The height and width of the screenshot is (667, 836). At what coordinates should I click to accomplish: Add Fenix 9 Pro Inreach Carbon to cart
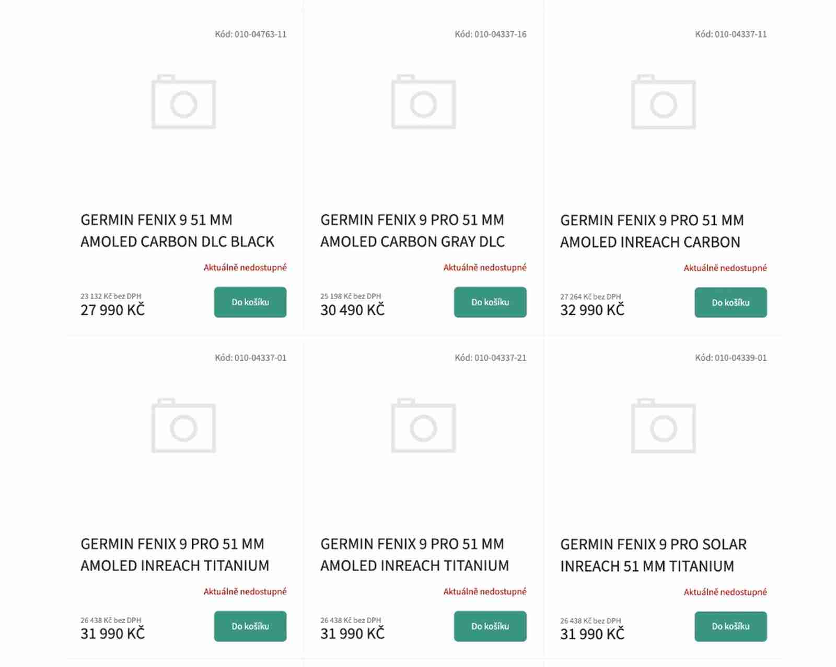coord(730,303)
